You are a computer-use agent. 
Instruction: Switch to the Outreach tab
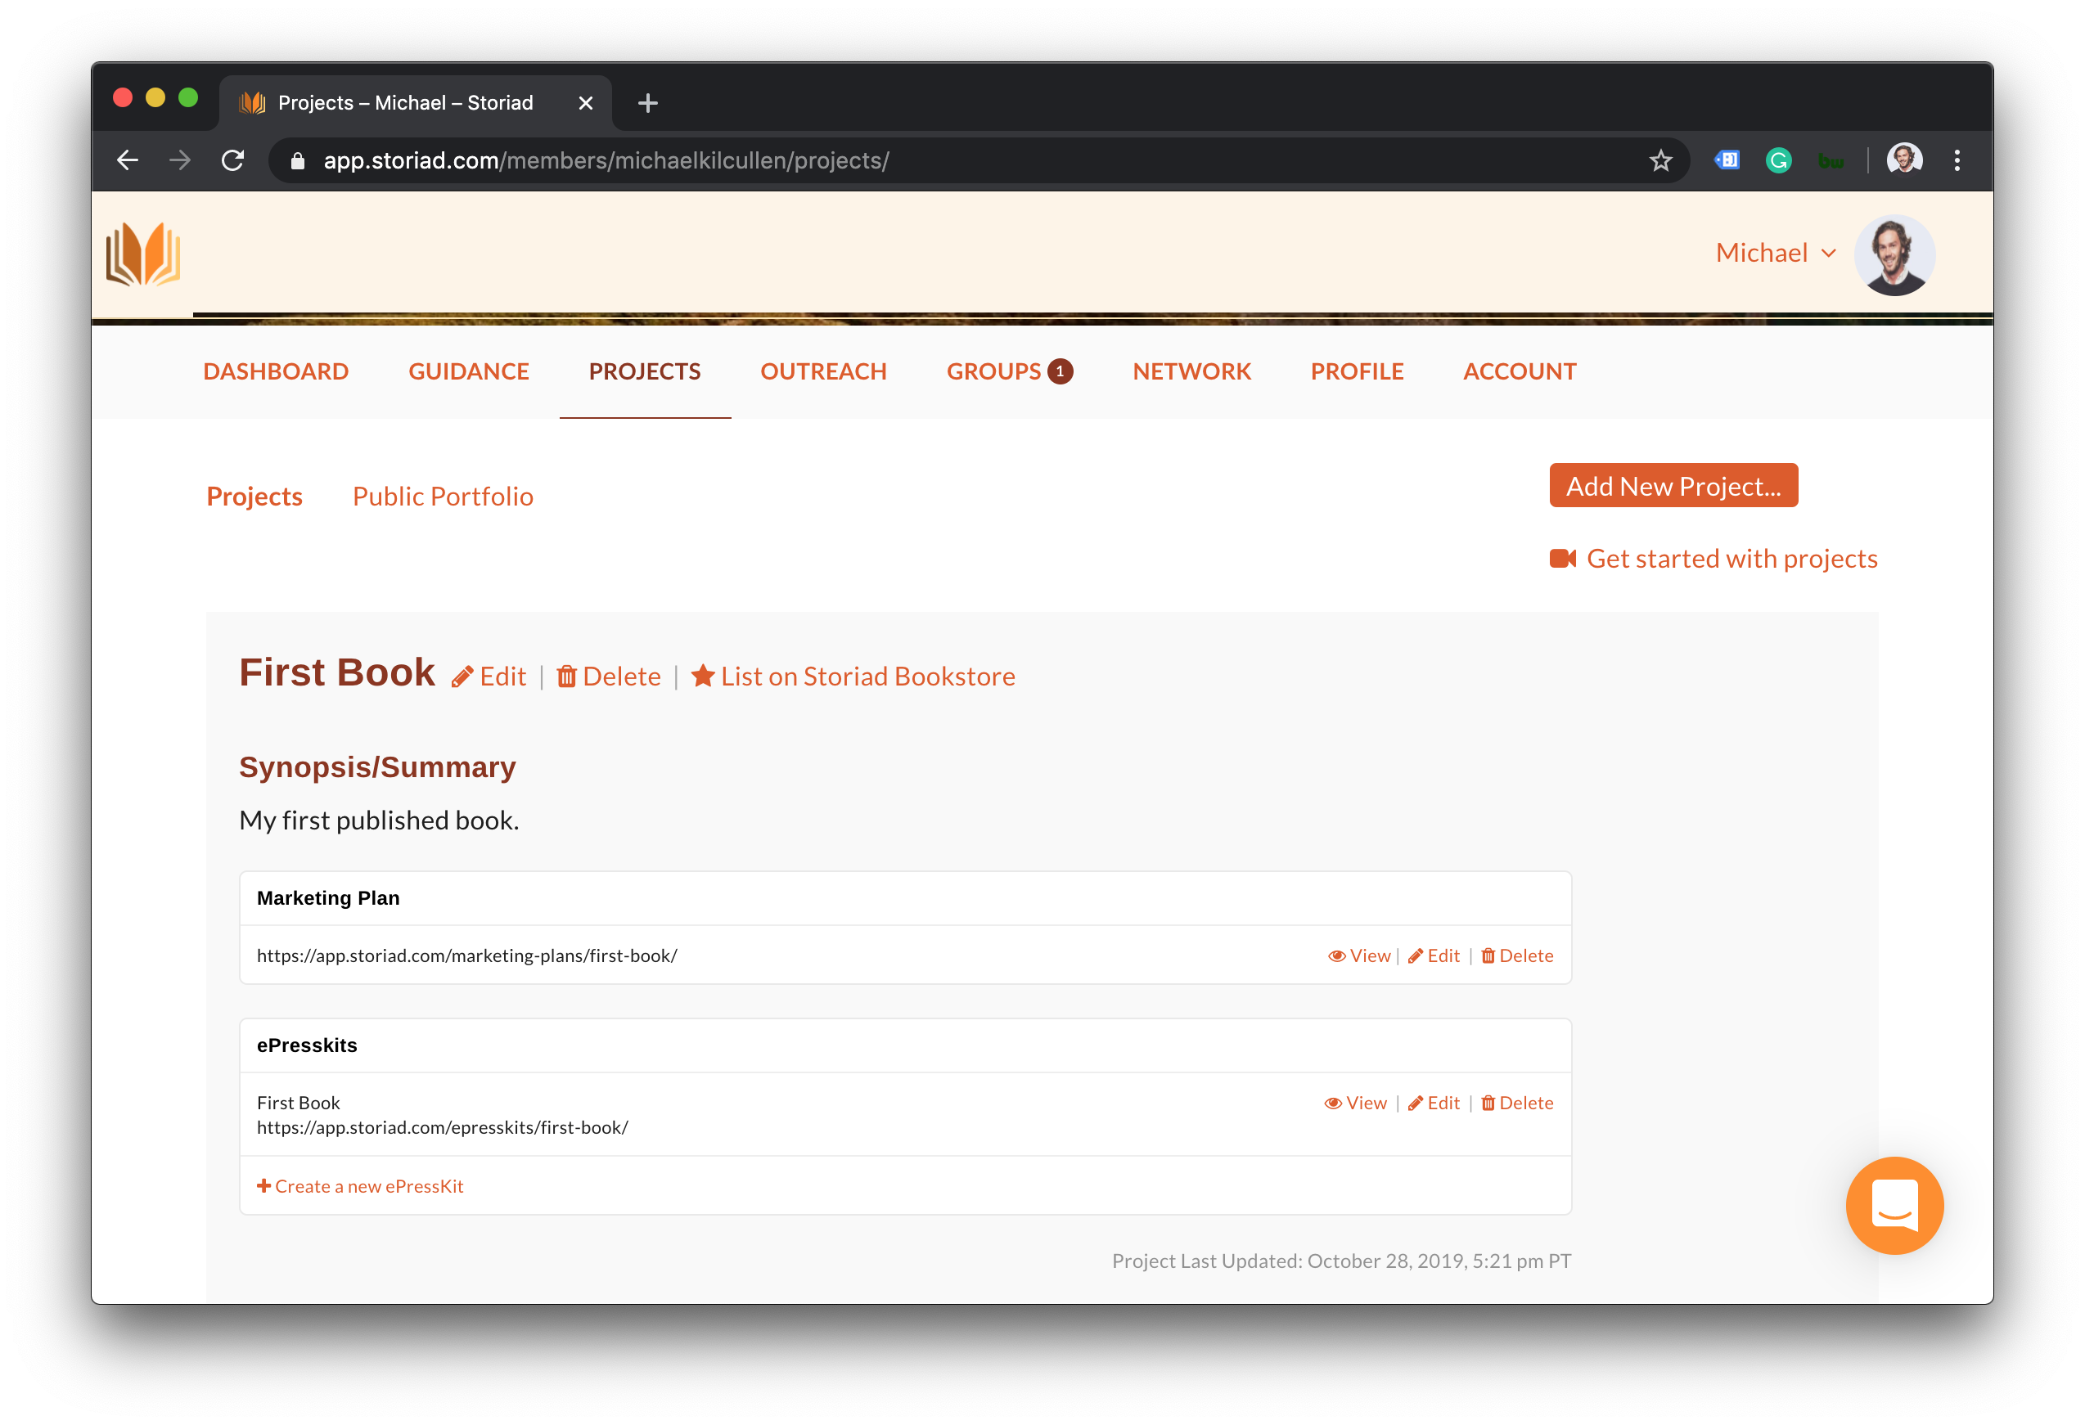coord(822,371)
